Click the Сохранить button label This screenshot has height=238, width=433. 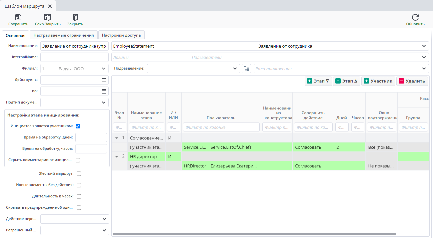point(18,24)
